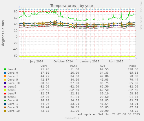Click temp1 current value 71.26
144x121 pixels.
coord(45,69)
